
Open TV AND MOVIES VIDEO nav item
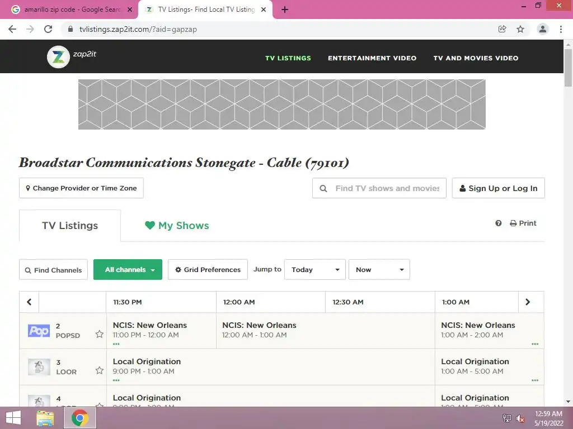point(476,58)
